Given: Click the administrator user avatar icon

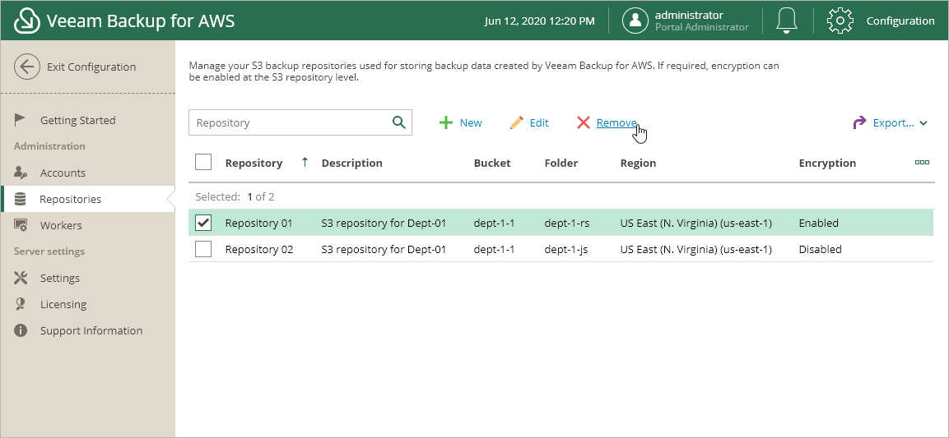Looking at the screenshot, I should coord(635,21).
